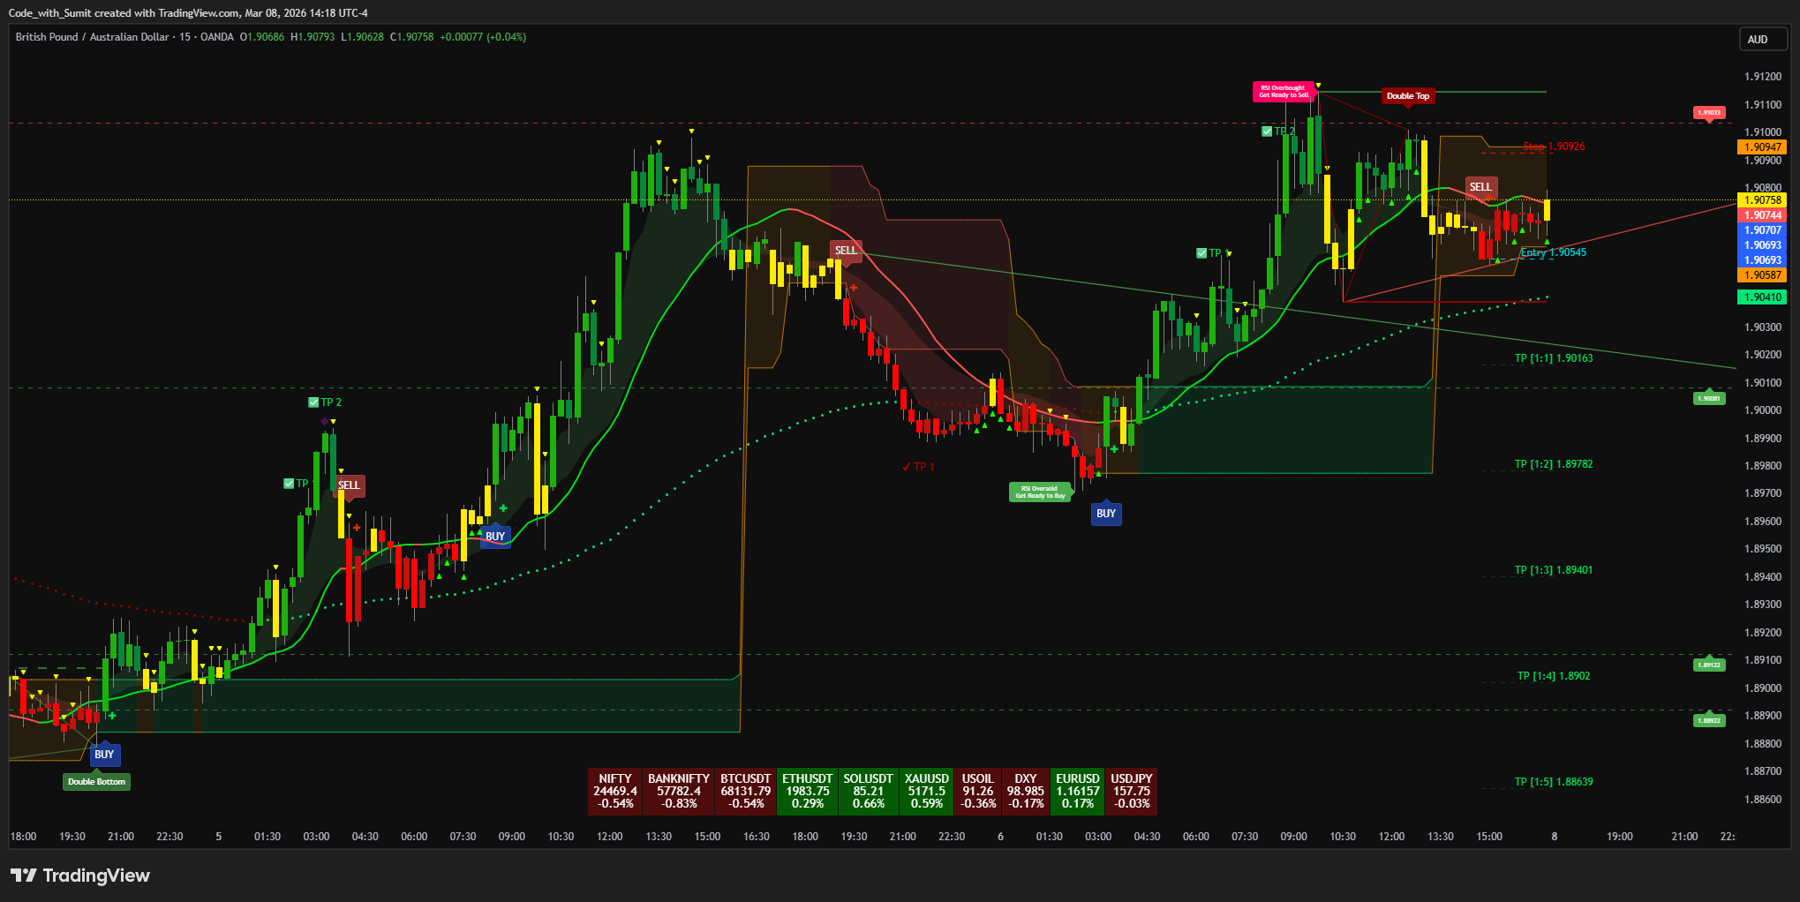Select the TP [1:3] 1.89401 target label
This screenshot has height=902, width=1800.
[x=1553, y=570]
